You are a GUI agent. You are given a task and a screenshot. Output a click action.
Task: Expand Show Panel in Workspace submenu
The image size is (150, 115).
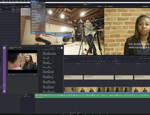[x=38, y=6]
